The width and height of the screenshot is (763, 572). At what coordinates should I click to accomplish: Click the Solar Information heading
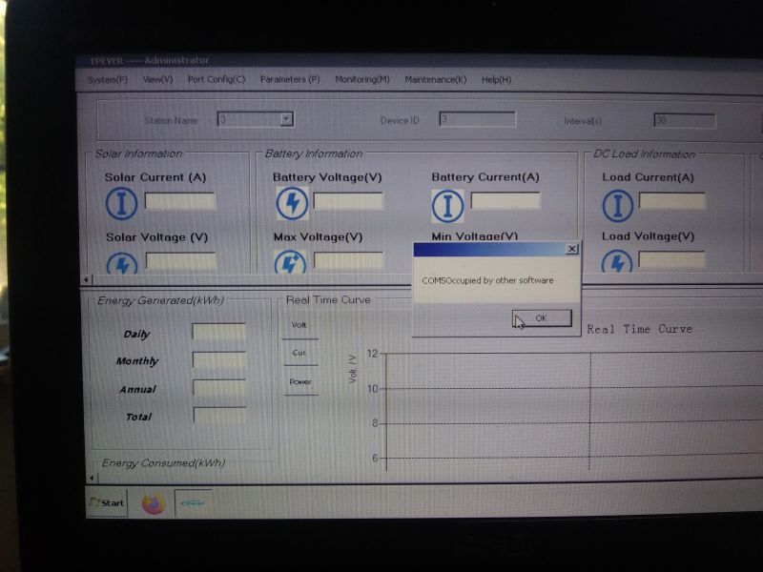point(138,153)
